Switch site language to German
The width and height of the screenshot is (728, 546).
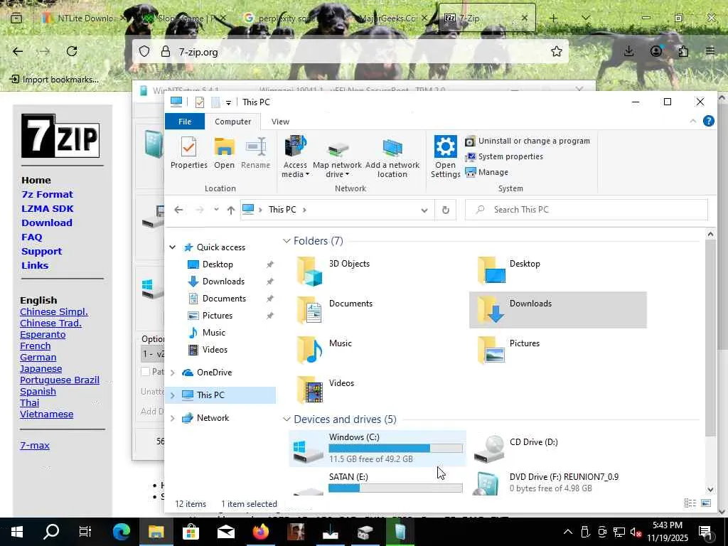[x=38, y=358]
